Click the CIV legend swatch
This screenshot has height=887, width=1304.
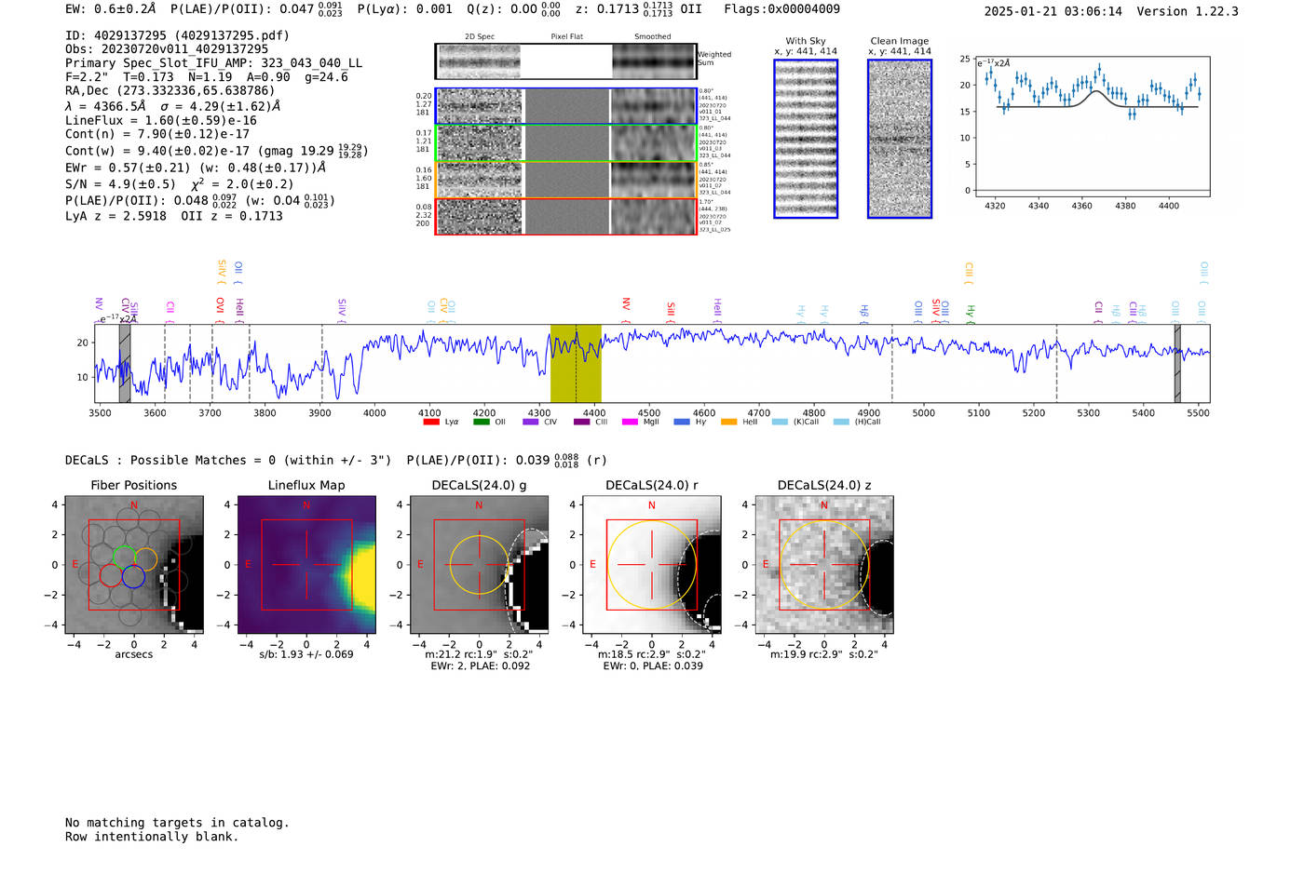[531, 422]
